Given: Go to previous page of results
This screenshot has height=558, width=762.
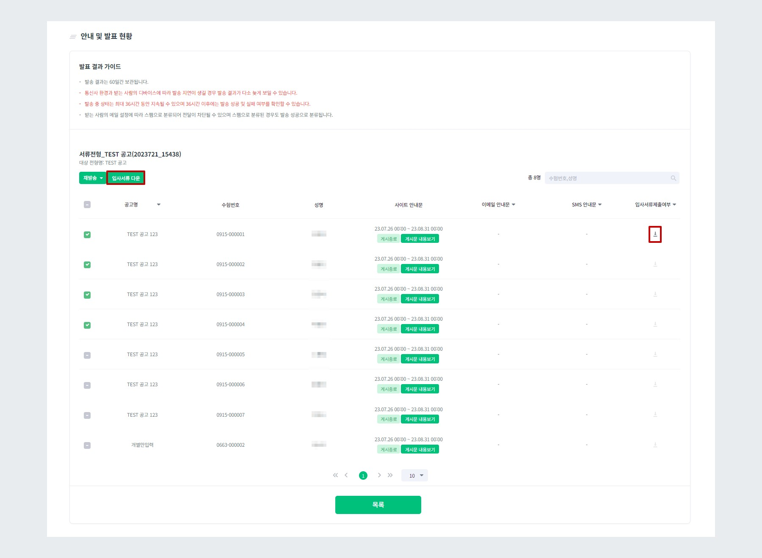Looking at the screenshot, I should click(x=346, y=475).
